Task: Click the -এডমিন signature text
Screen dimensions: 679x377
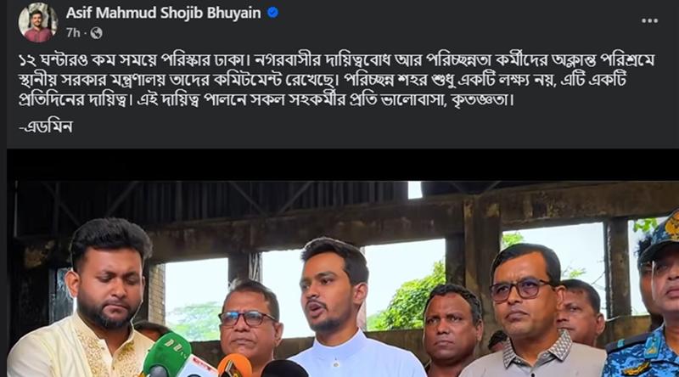Action: point(46,127)
